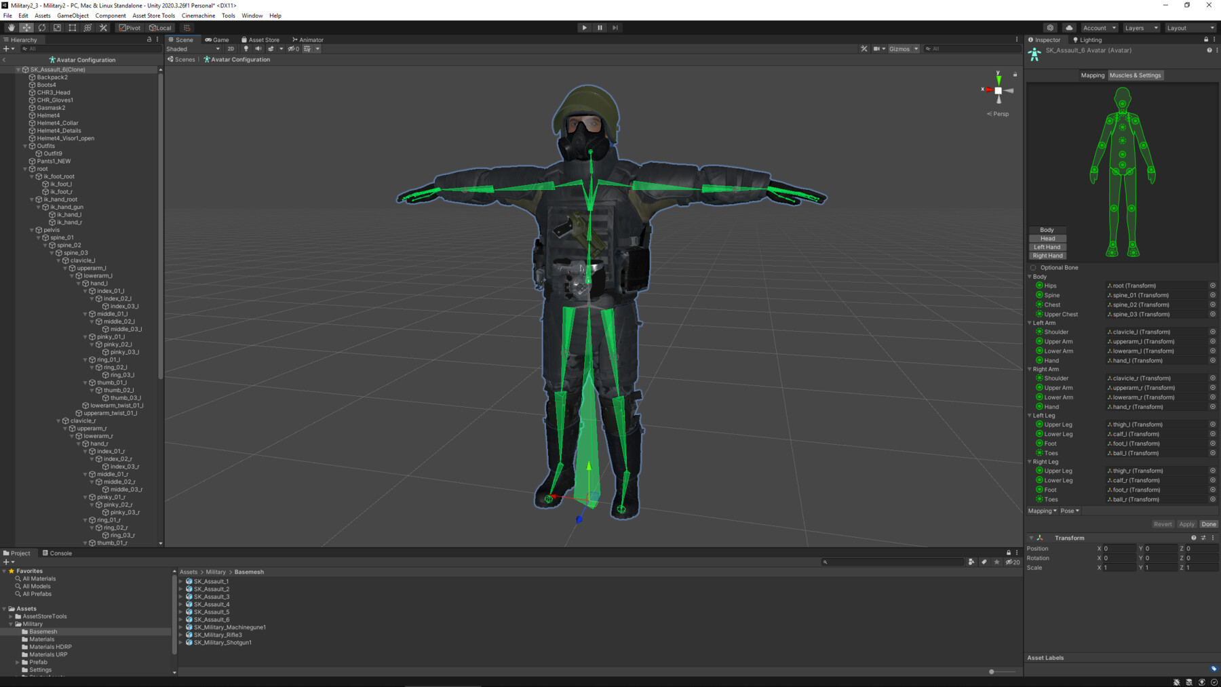Toggle scene lighting with lightbulb icon

[246, 49]
